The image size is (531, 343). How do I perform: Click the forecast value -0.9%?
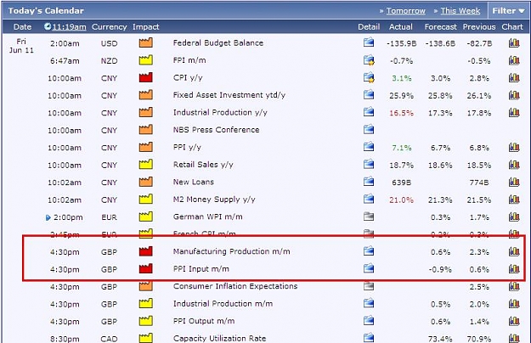pyautogui.click(x=440, y=270)
